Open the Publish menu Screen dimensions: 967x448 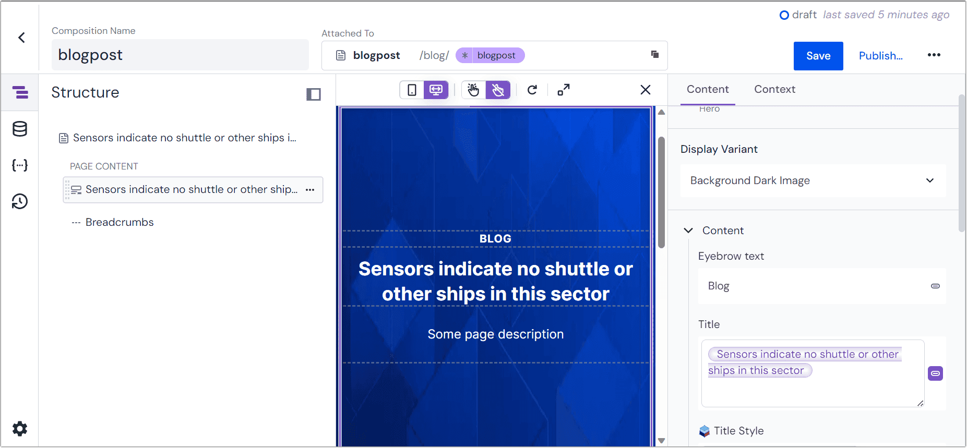pyautogui.click(x=881, y=56)
